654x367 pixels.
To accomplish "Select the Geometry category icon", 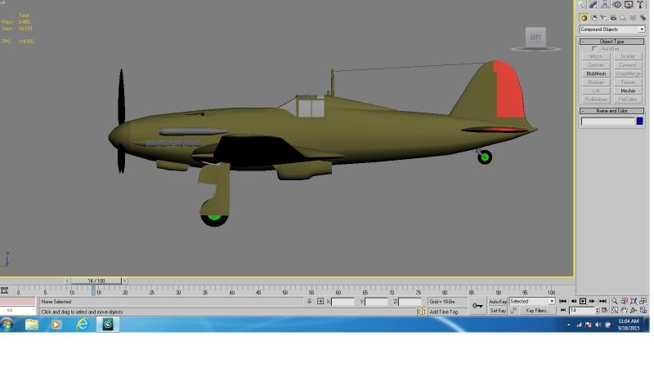I will click(584, 18).
